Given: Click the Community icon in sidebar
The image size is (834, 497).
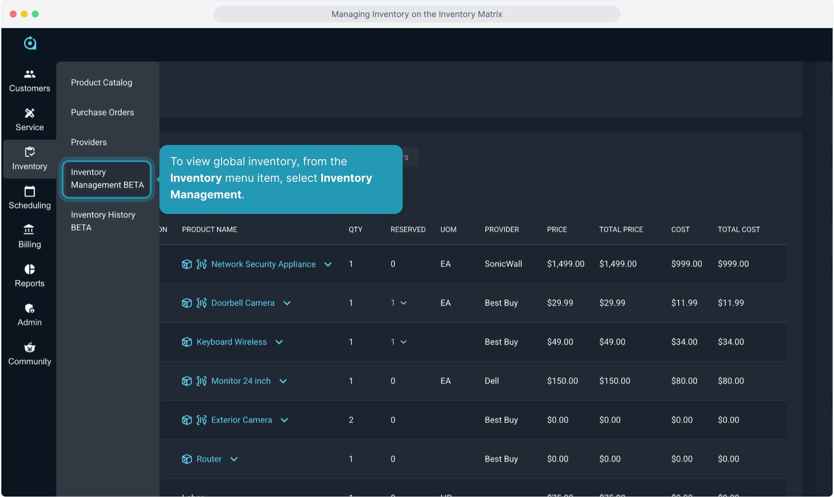Looking at the screenshot, I should coord(29,347).
